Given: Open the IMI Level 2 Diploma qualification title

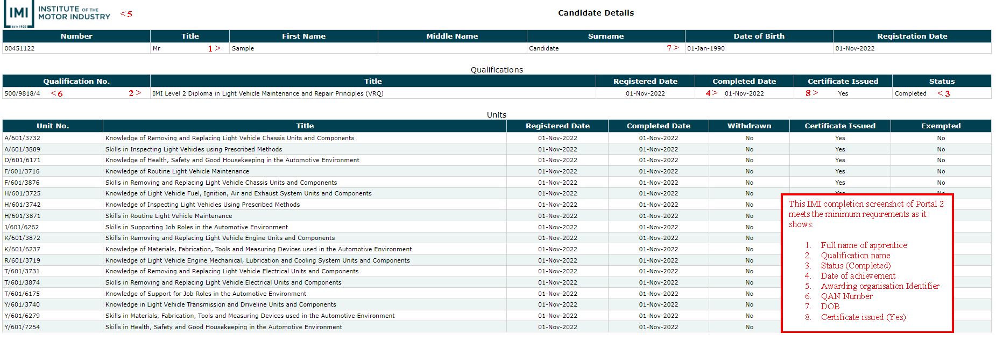Looking at the screenshot, I should 268,93.
